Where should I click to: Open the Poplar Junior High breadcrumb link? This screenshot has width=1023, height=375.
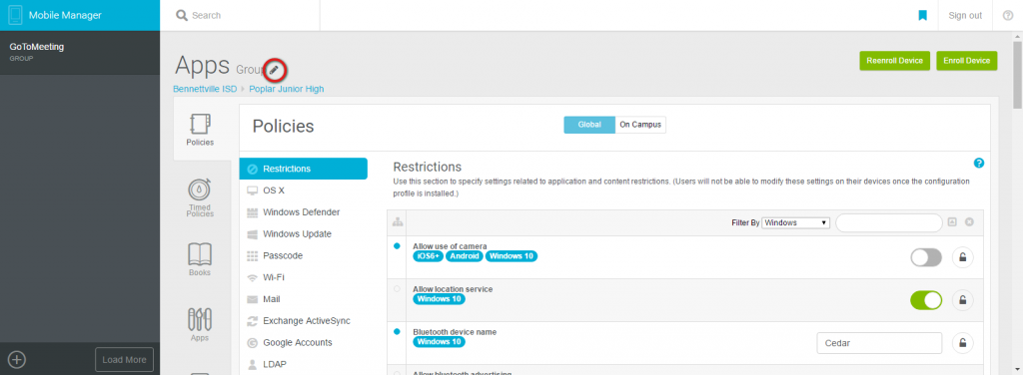point(287,89)
